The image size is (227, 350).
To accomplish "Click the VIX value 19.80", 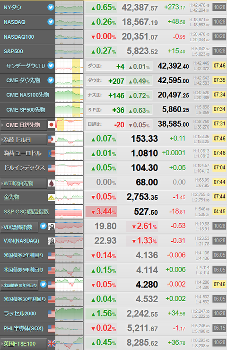I will 105,226.
